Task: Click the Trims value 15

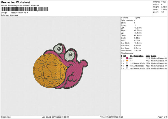Action: (135, 25)
